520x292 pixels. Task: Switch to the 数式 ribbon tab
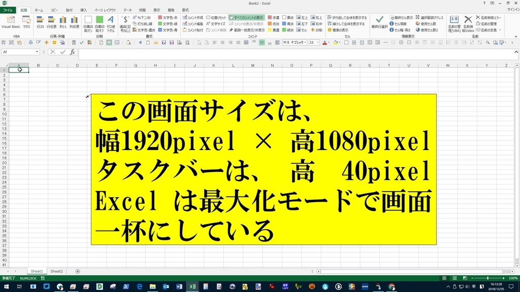185,10
